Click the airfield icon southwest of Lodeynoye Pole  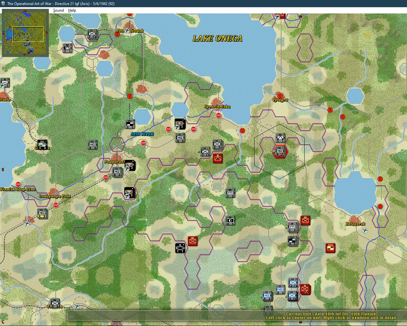coord(27,223)
